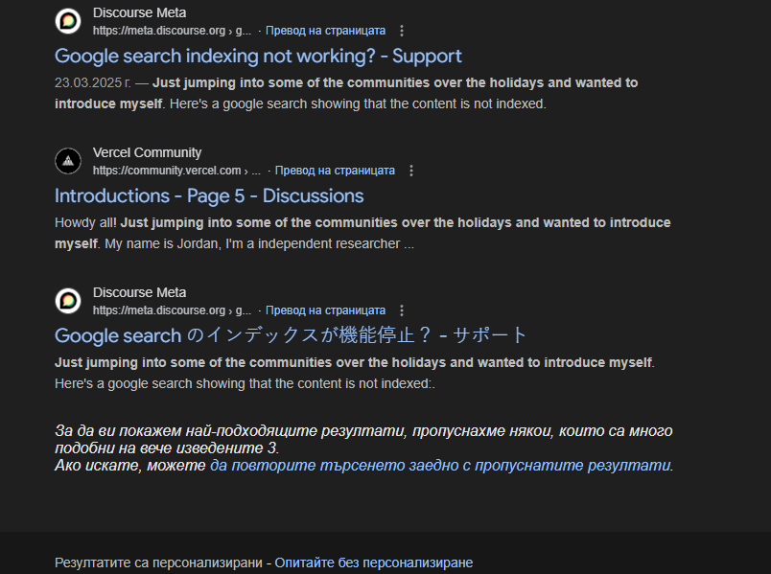Click the Vercel Community favicon

tap(68, 161)
